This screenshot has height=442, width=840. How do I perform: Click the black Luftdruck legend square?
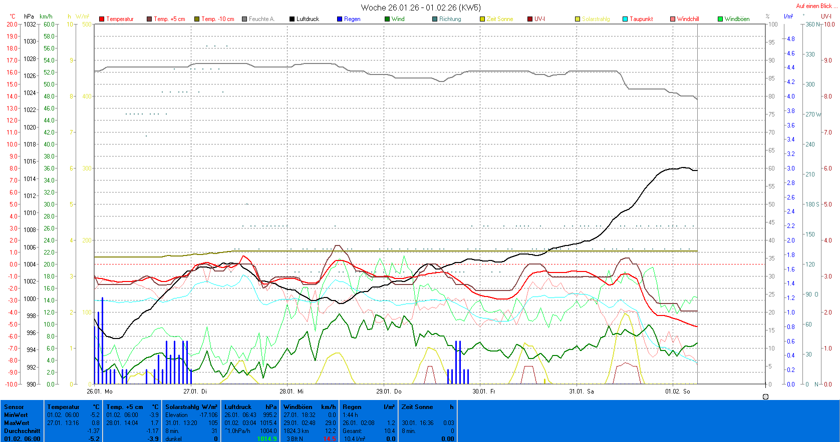click(292, 19)
